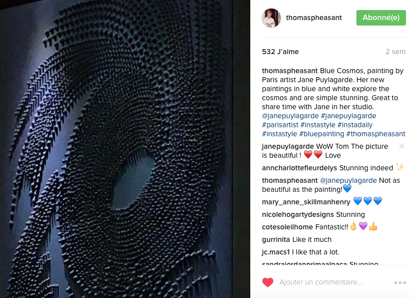Open the #janepuylagarde hashtag
This screenshot has width=418, height=298.
[x=348, y=116]
